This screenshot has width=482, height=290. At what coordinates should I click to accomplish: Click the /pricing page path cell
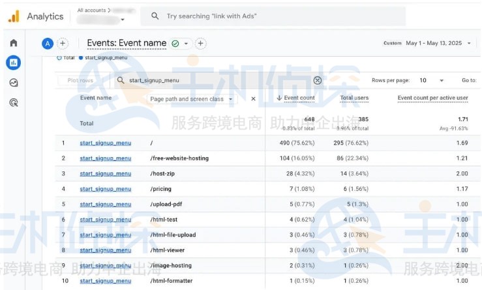pyautogui.click(x=160, y=189)
